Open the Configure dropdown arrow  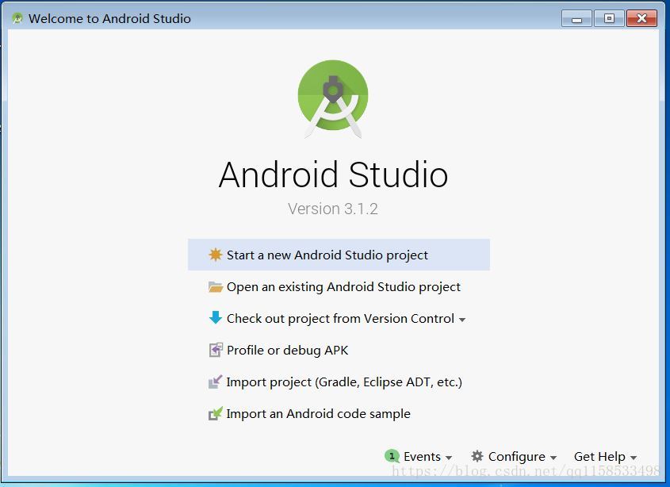pyautogui.click(x=553, y=458)
